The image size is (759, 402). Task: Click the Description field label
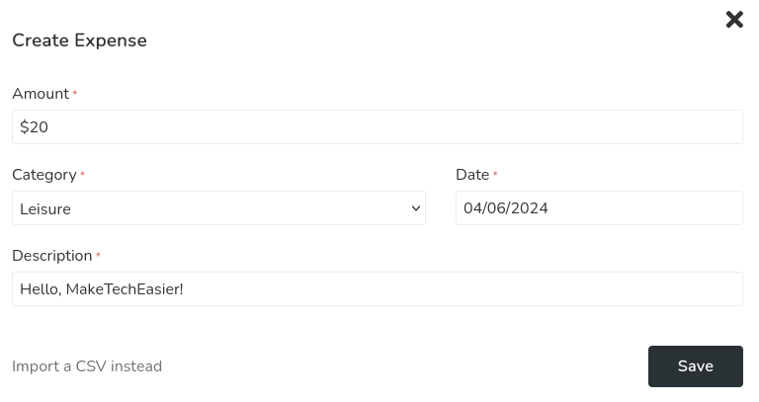[x=52, y=256]
